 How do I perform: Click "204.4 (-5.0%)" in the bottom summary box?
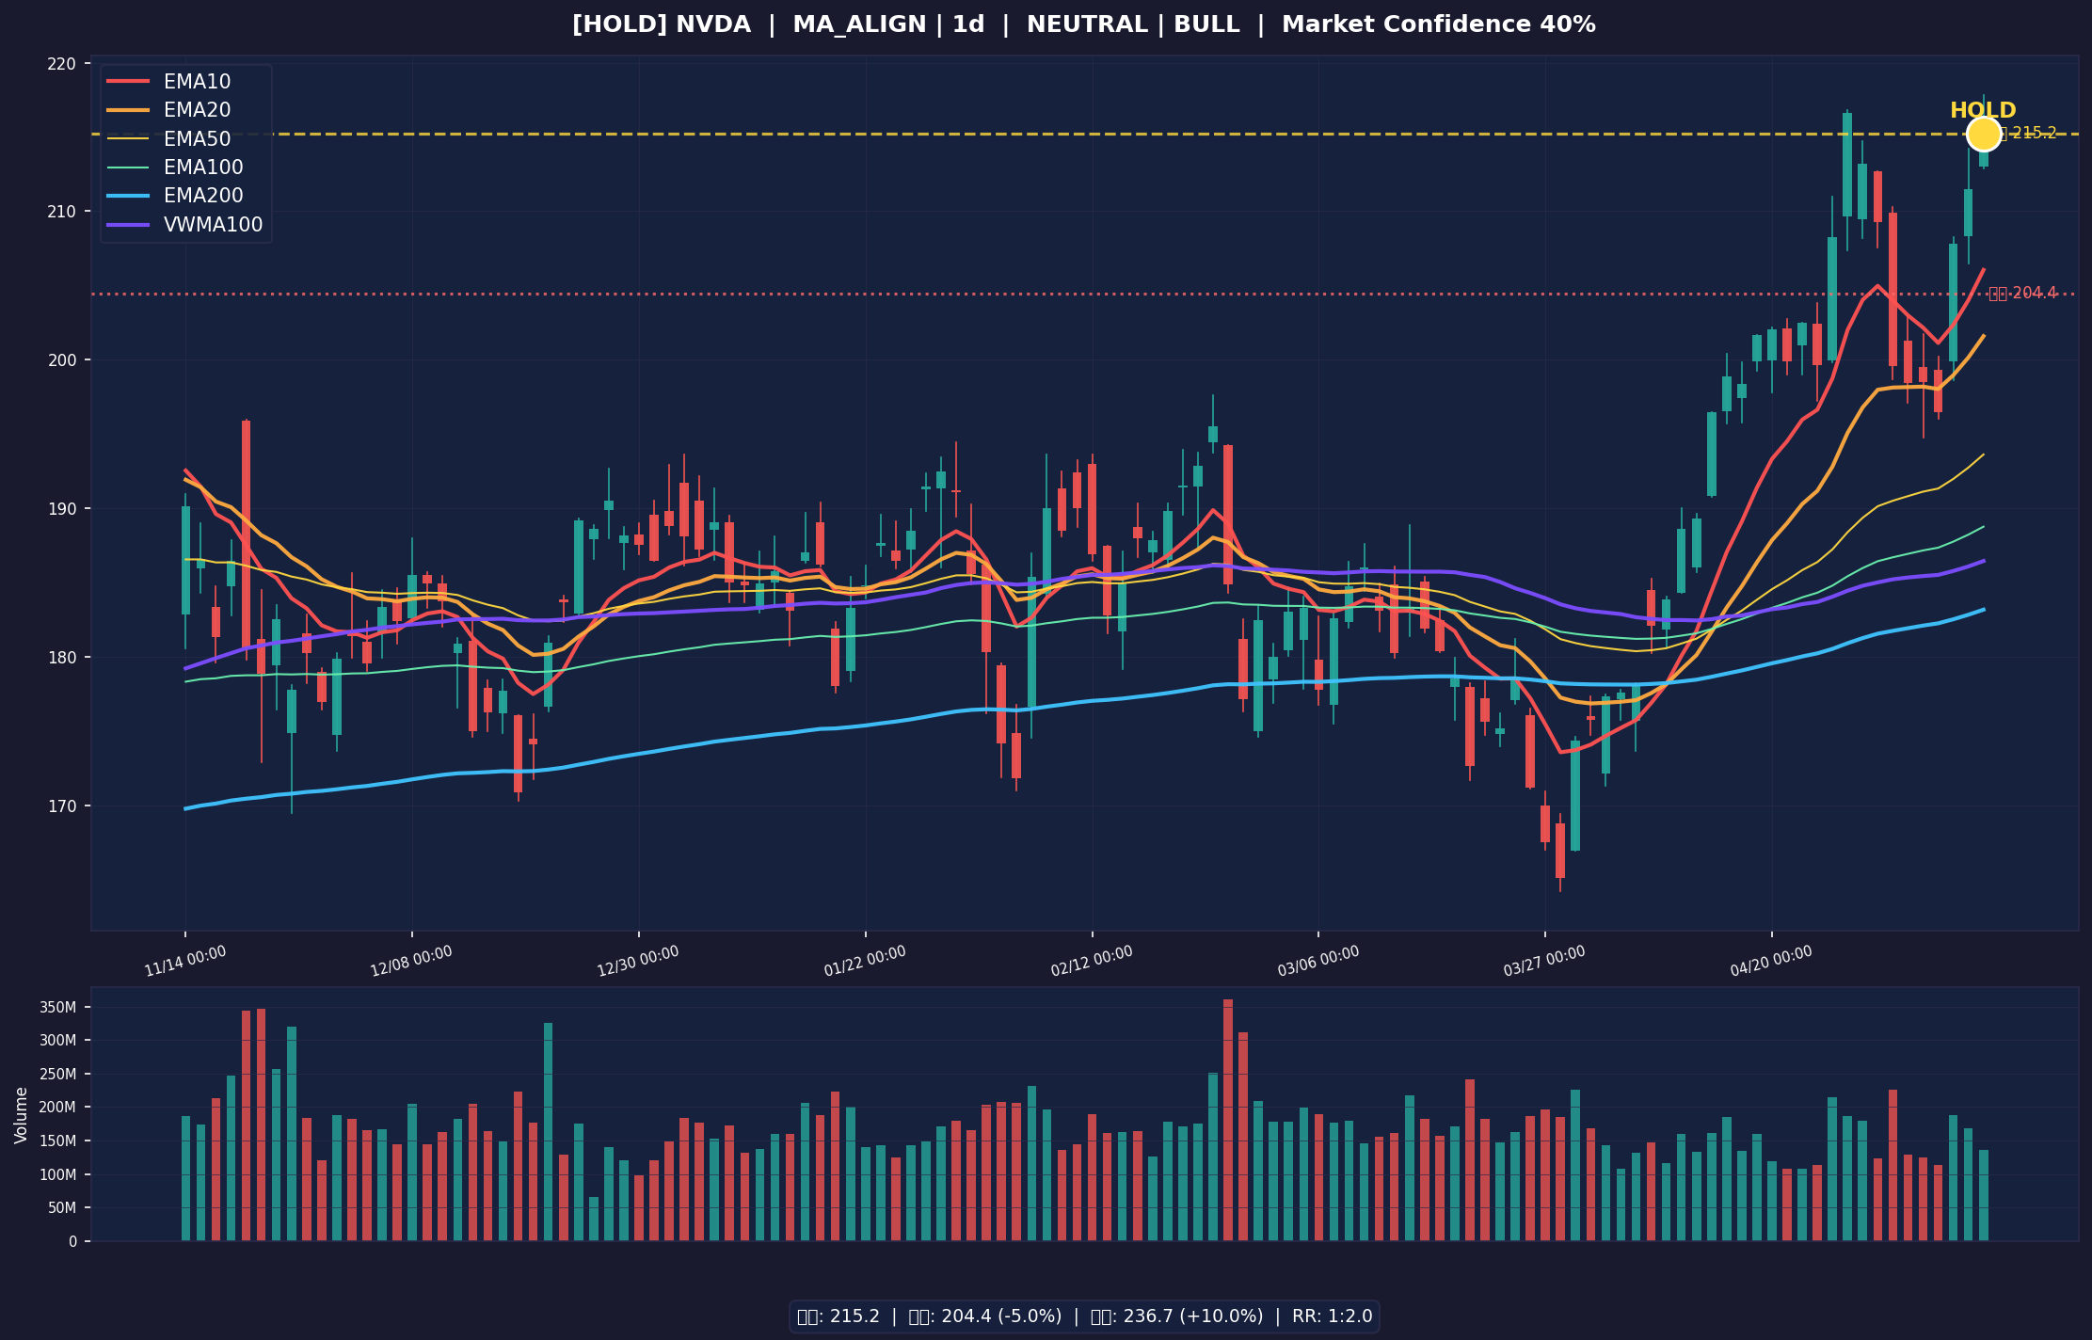tap(1002, 1316)
